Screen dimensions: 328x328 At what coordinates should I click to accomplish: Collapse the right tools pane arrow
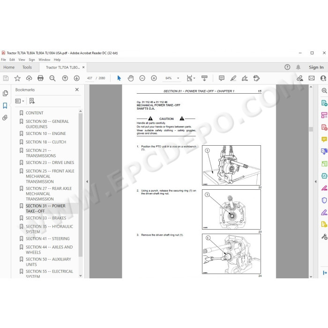(316, 182)
